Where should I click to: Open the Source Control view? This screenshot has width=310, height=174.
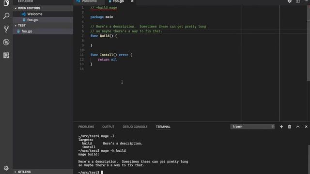tap(6, 29)
